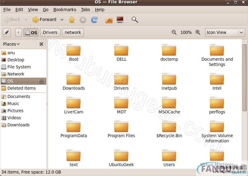Expand the Forward history dropdown arrow
Image resolution: width=248 pixels, height=176 pixels.
pyautogui.click(x=62, y=20)
